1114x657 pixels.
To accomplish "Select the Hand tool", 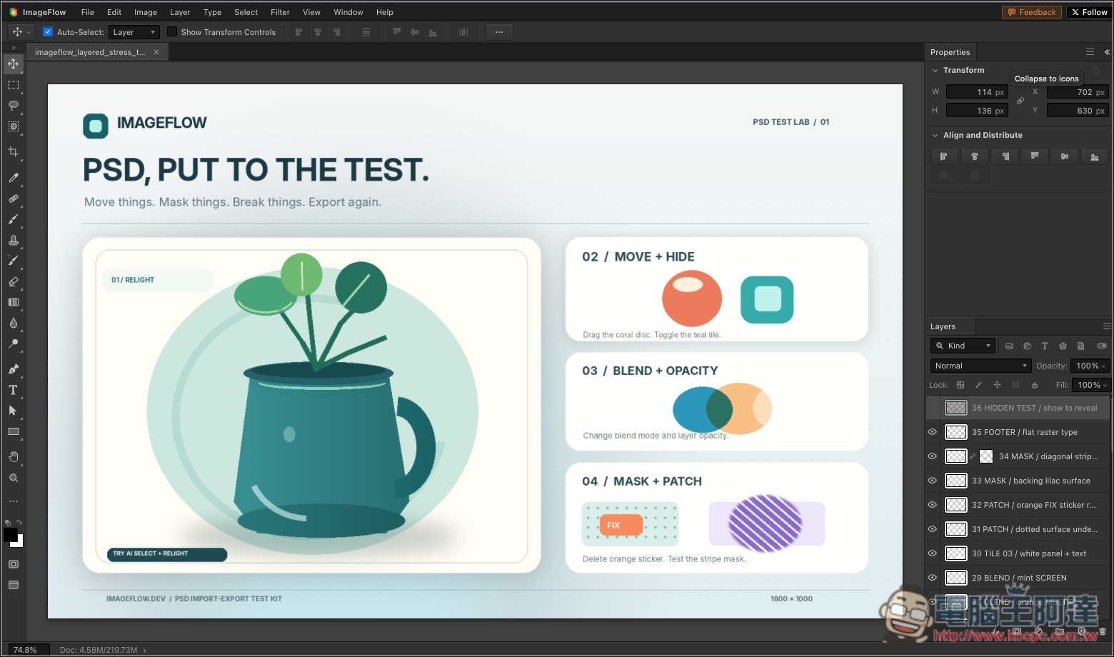I will (14, 457).
